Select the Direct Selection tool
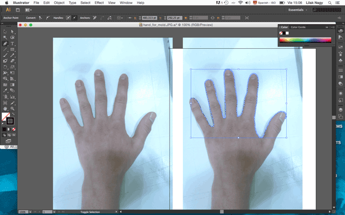Image resolution: width=345 pixels, height=215 pixels. [12, 32]
